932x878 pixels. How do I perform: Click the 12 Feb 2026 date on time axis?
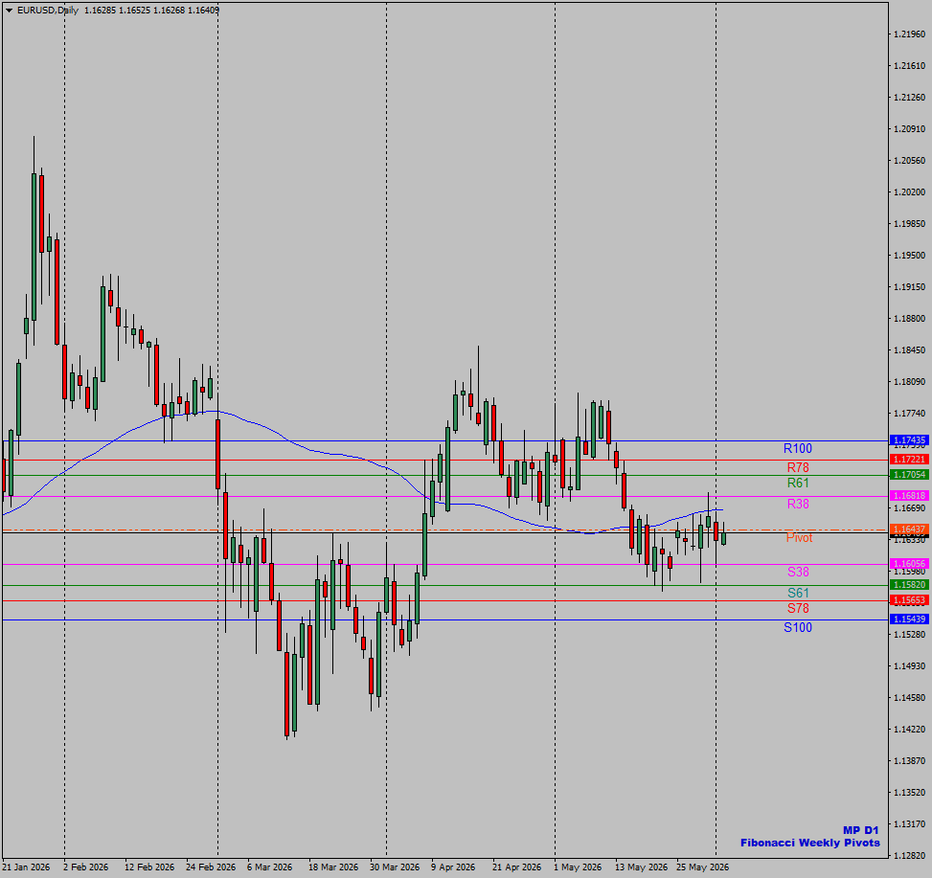coord(149,867)
